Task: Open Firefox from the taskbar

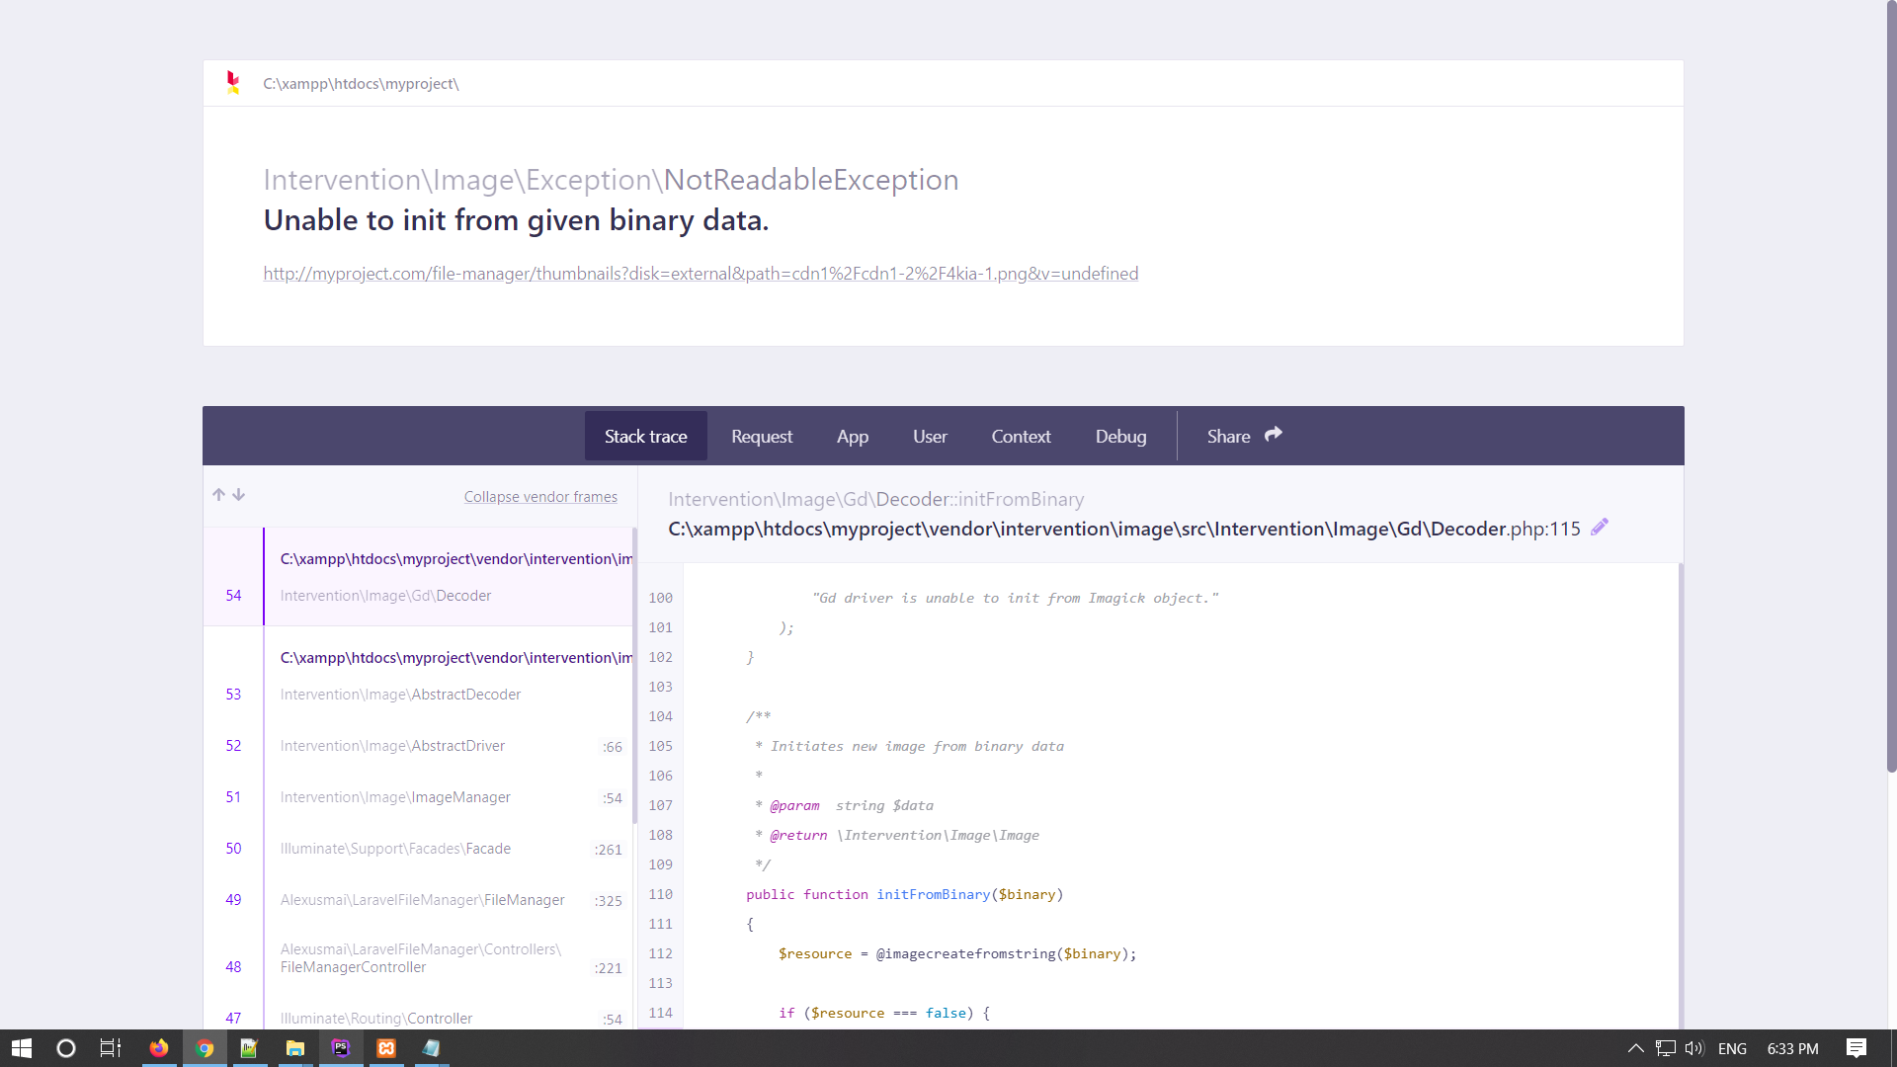Action: coord(159,1048)
